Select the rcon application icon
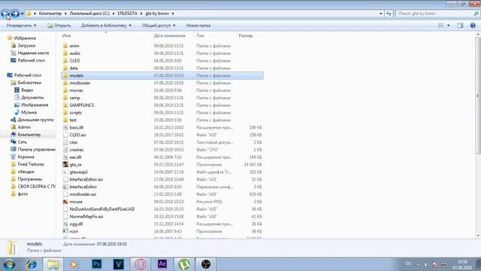 click(65, 231)
